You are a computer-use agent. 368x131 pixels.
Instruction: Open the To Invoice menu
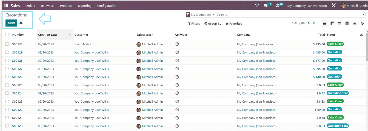pos(47,5)
